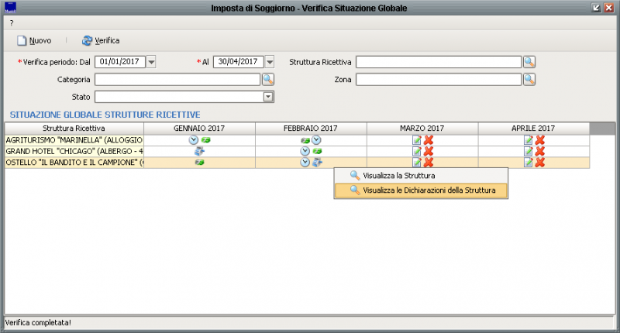Click red X icon for Ostello in Aprile 2017

point(540,162)
